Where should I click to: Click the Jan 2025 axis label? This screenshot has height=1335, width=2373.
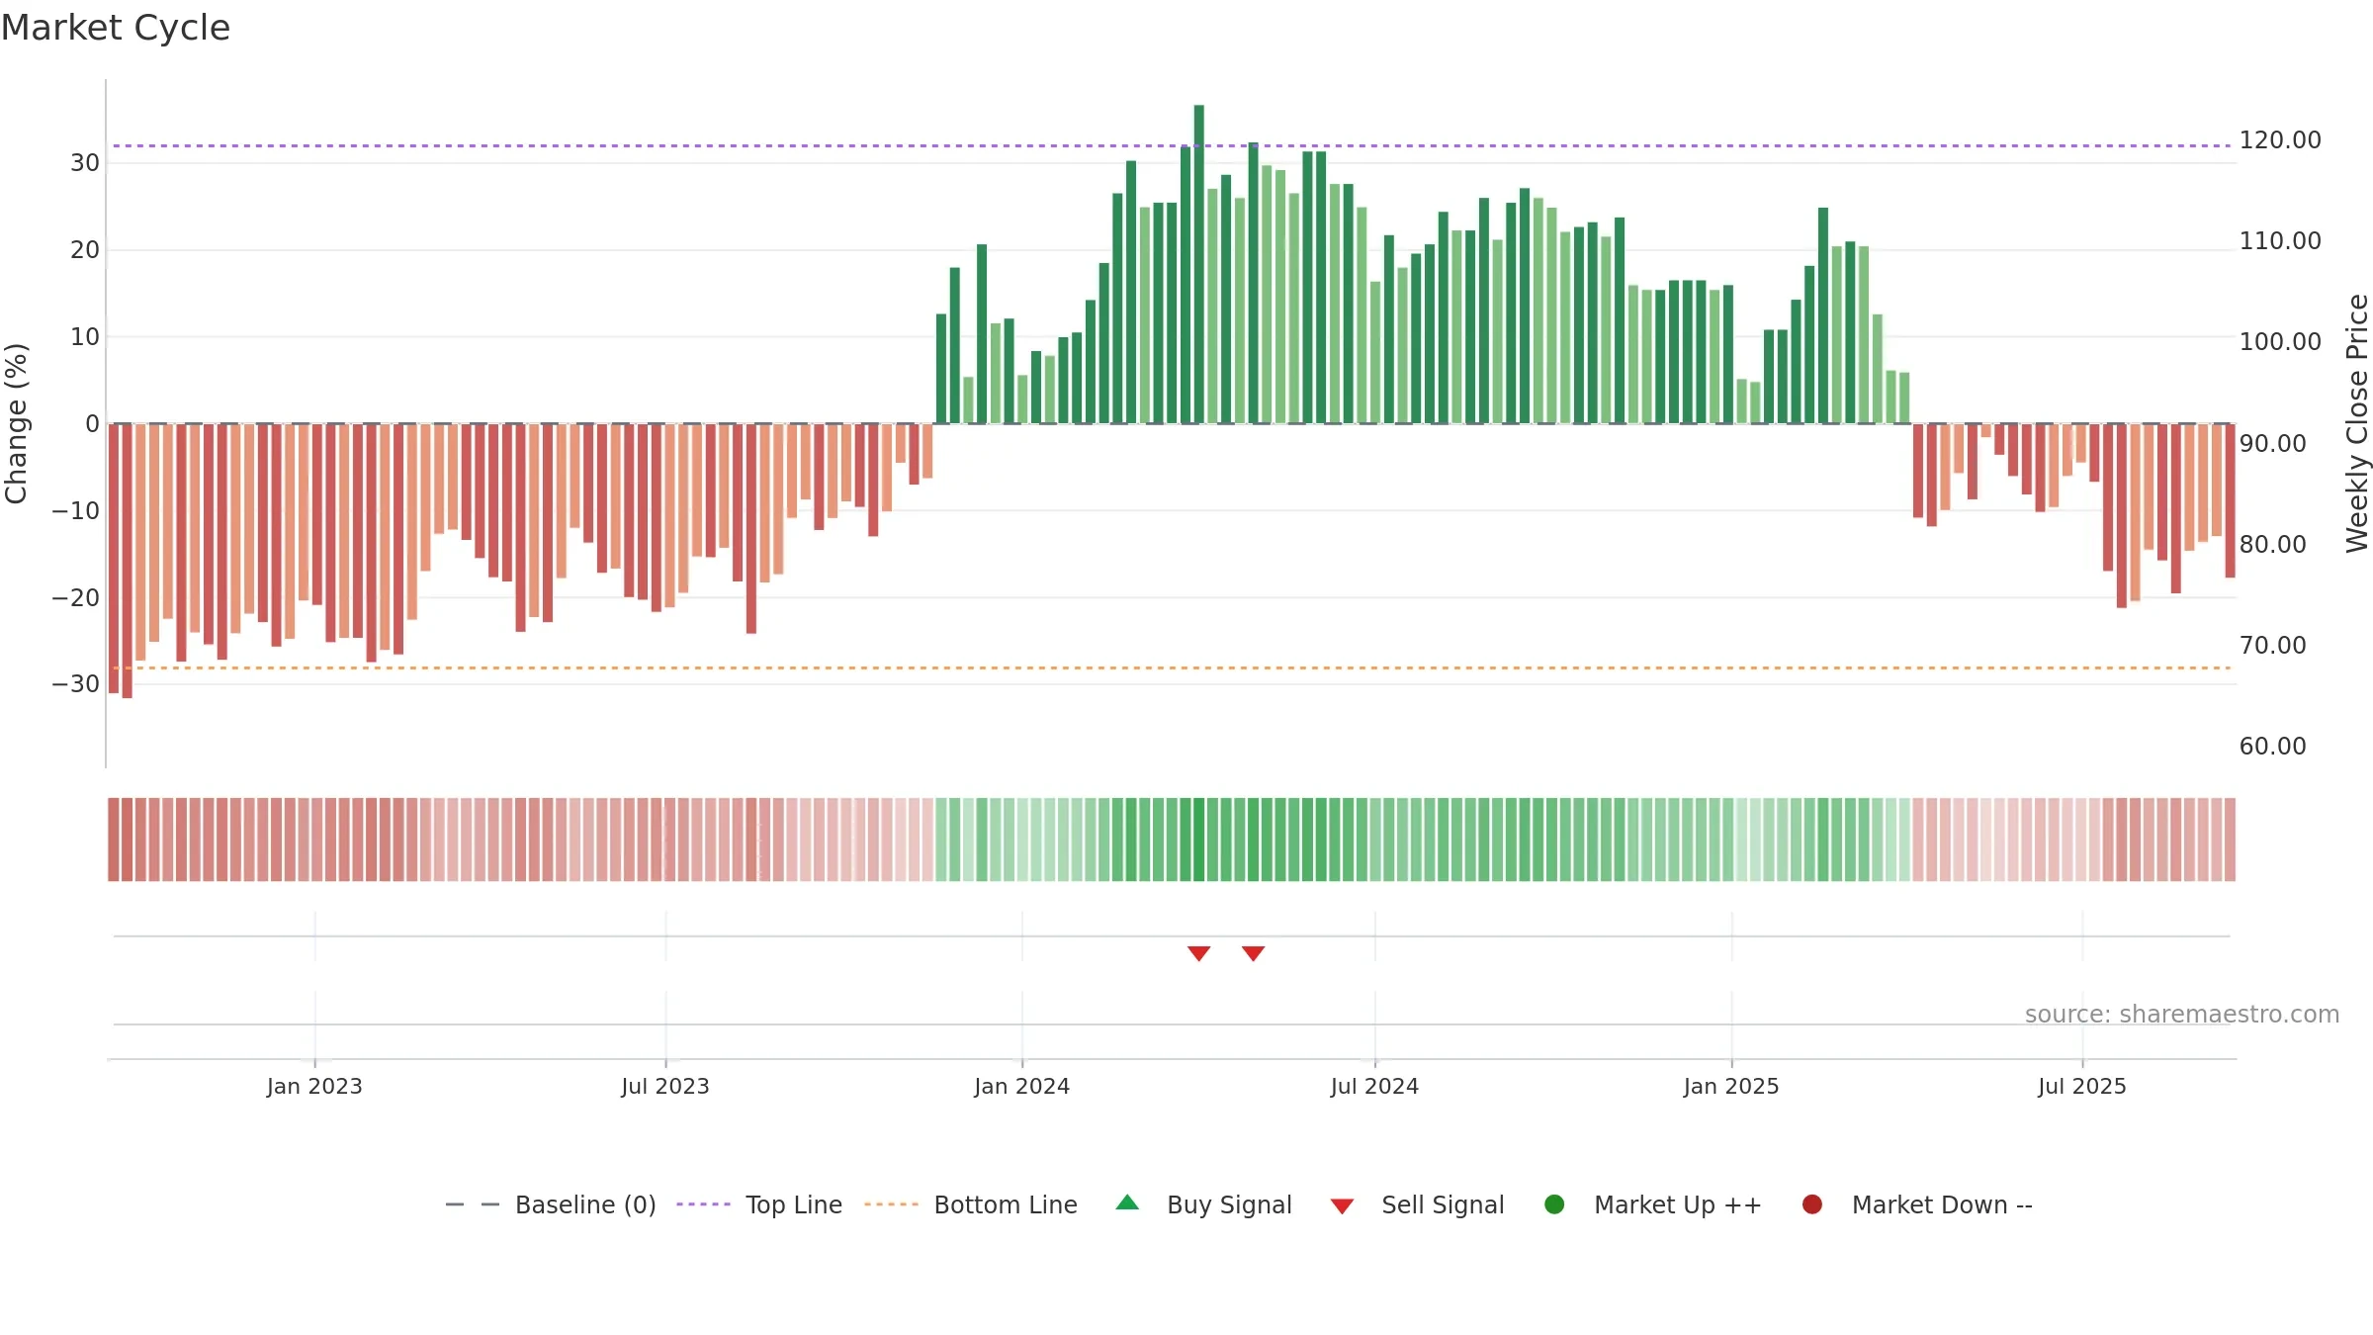pyautogui.click(x=1731, y=1087)
